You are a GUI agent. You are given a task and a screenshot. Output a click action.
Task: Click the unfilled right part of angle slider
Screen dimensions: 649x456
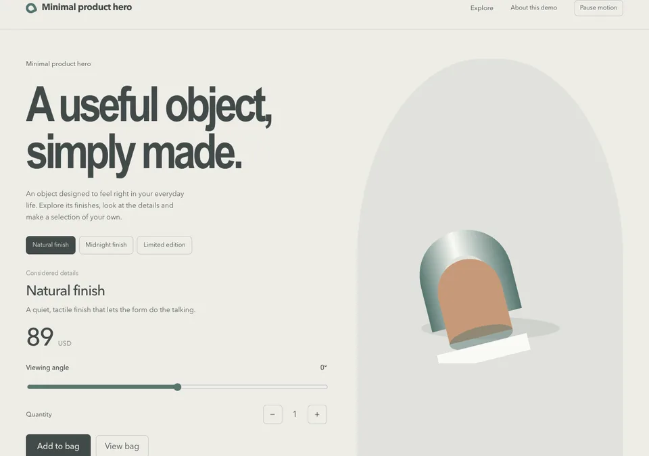254,387
